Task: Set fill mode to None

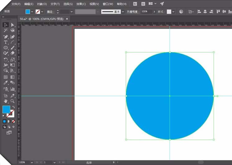Action: tap(13, 121)
